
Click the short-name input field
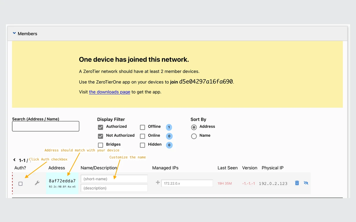[114, 179]
